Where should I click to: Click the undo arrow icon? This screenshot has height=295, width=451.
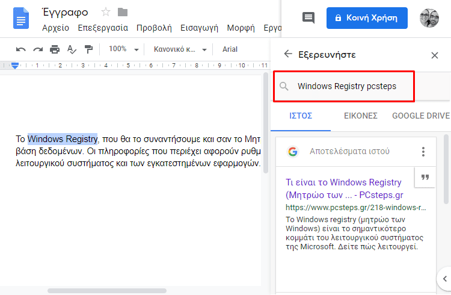click(21, 49)
